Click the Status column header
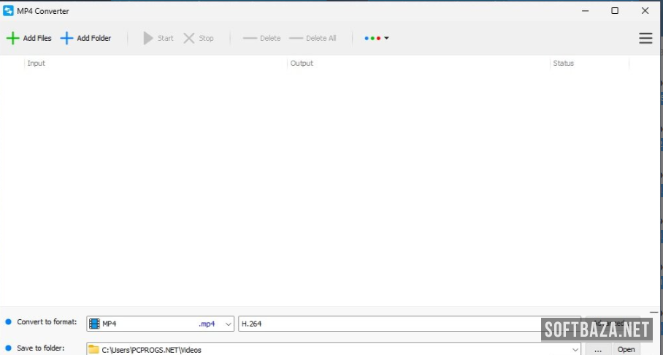Viewport: 663px width, 355px height. click(x=563, y=64)
